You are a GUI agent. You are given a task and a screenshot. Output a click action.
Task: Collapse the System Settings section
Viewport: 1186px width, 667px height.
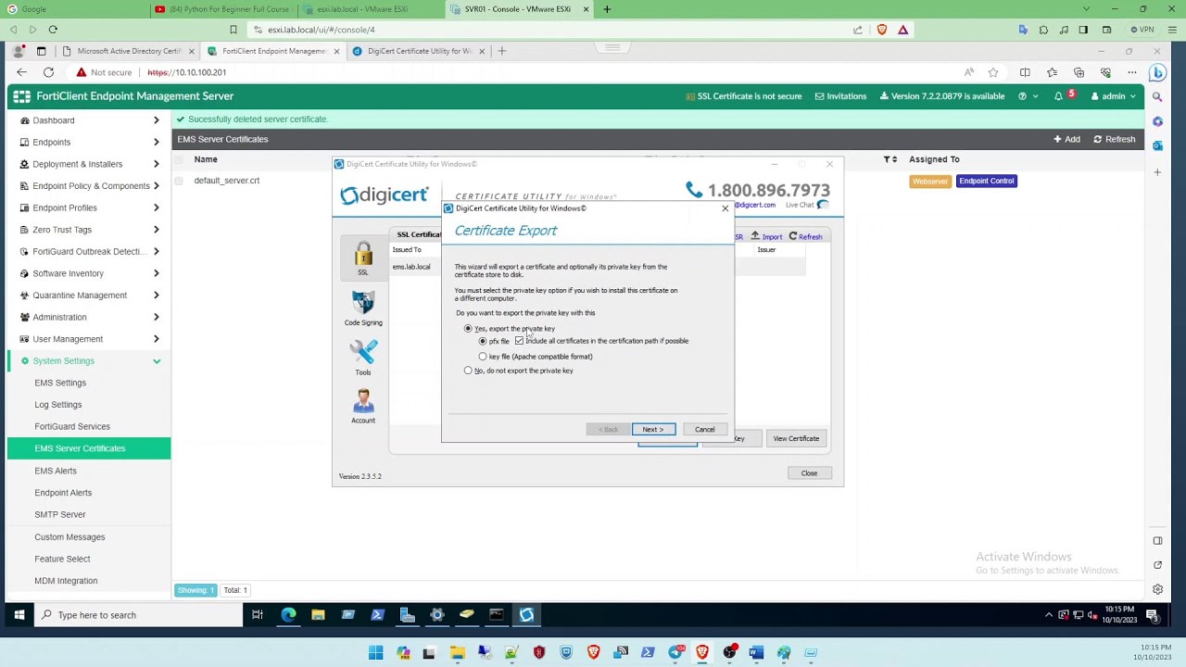157,361
